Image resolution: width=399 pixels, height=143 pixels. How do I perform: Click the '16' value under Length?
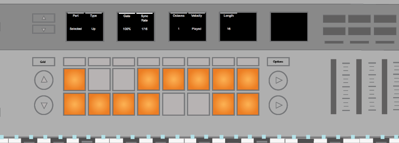click(228, 29)
